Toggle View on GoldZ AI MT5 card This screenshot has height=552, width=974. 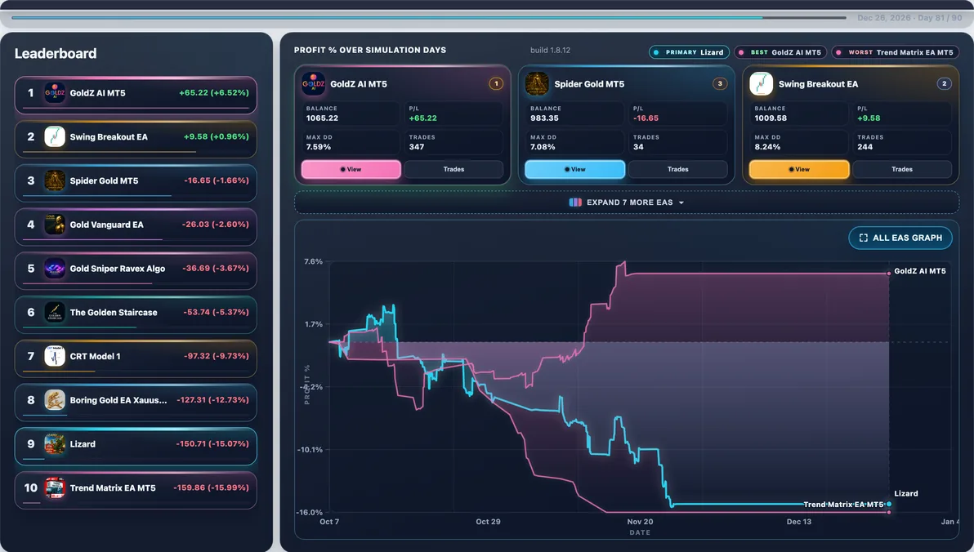click(x=351, y=170)
